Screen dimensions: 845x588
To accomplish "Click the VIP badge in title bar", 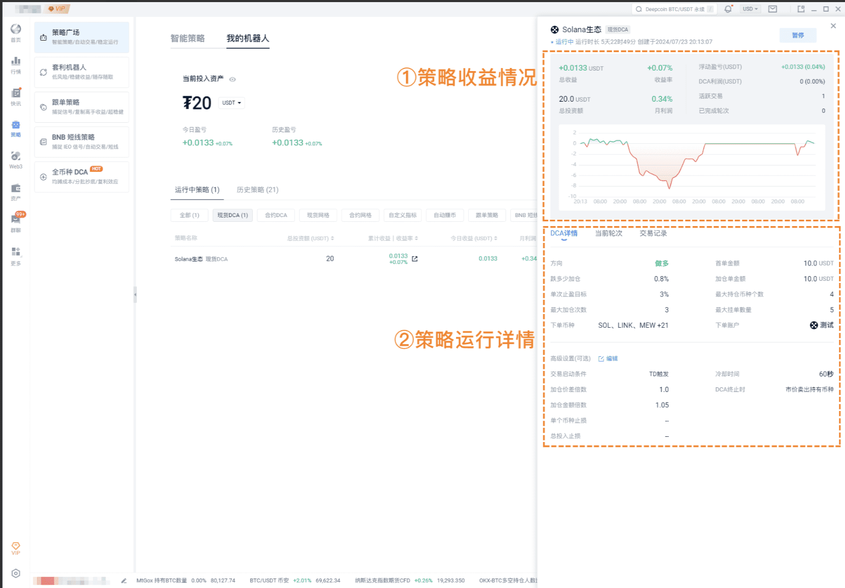I will [x=58, y=9].
